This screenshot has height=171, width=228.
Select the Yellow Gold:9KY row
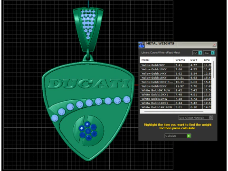click(x=176, y=65)
